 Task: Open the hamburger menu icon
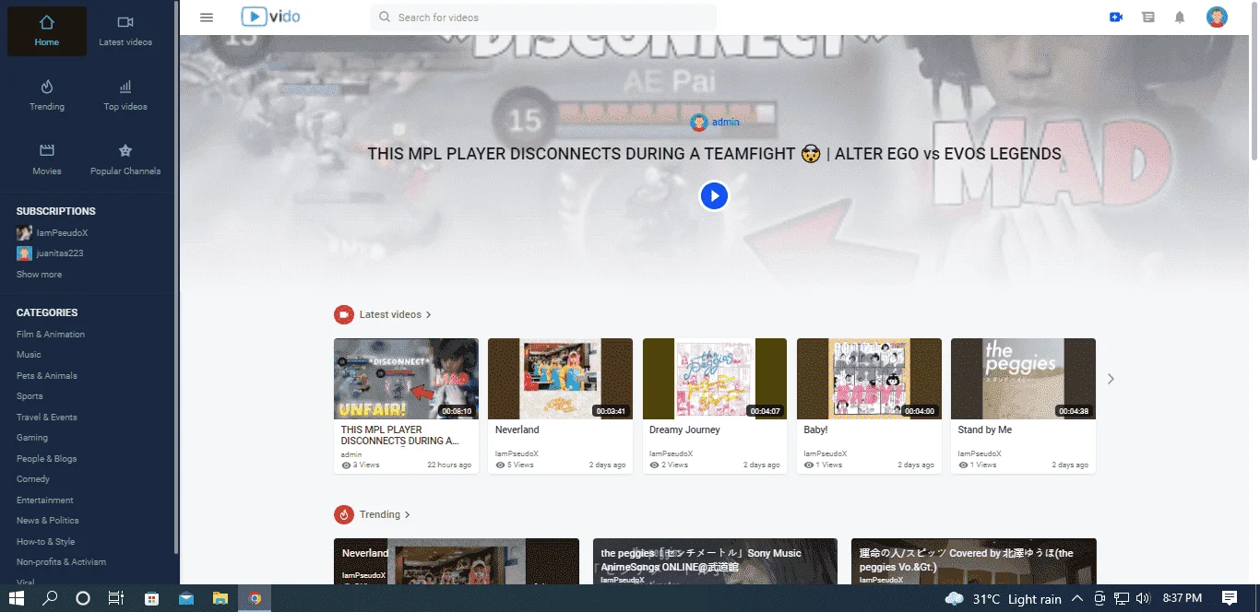207,18
